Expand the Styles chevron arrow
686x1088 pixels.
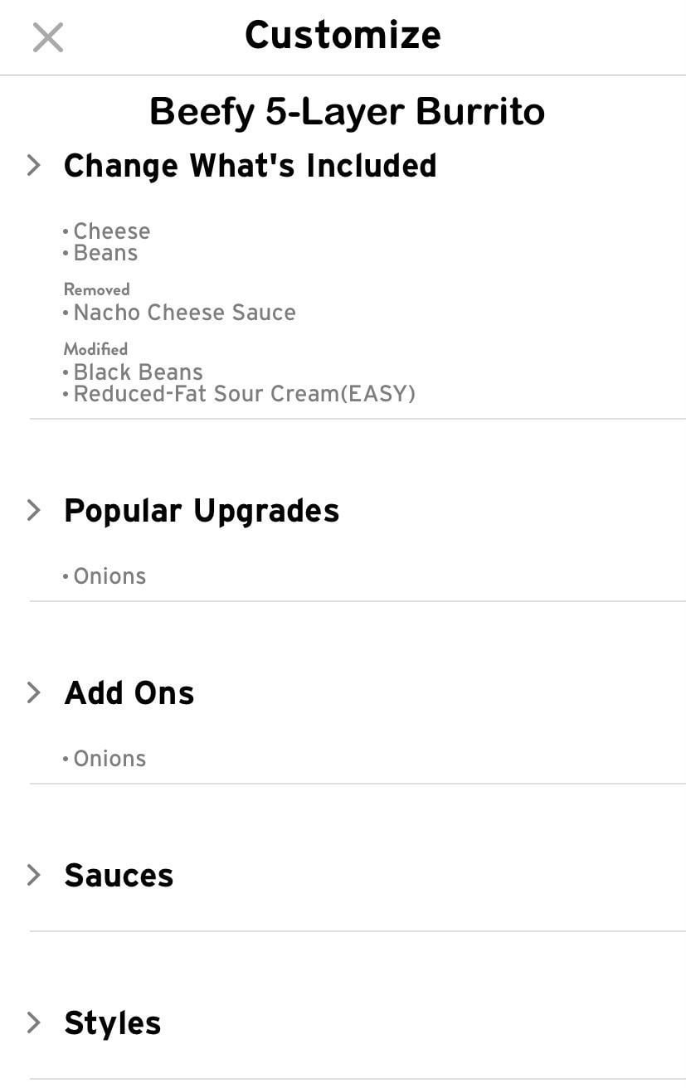point(34,1022)
